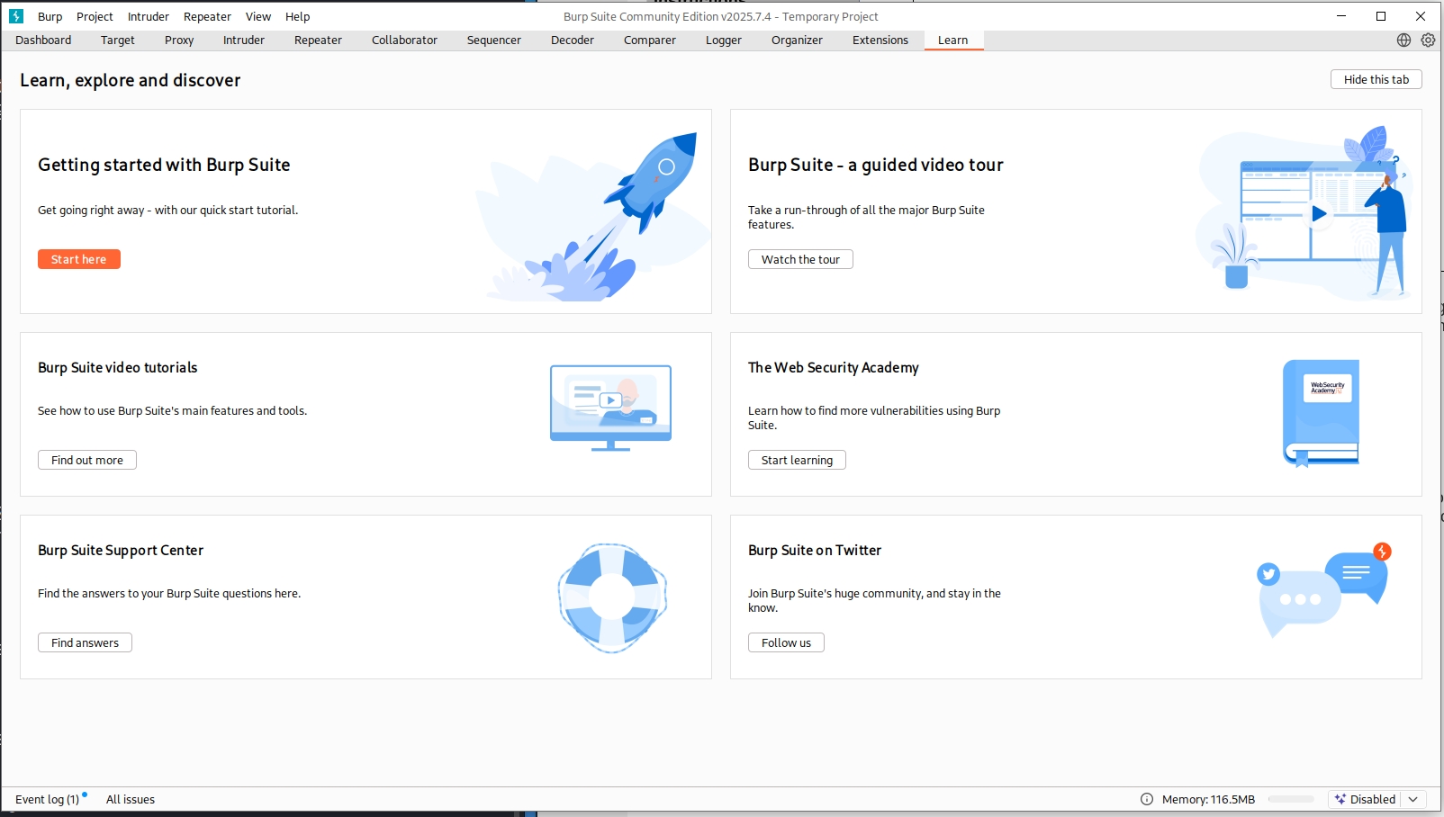This screenshot has height=817, width=1444.
Task: Click Follow us button
Action: [786, 642]
